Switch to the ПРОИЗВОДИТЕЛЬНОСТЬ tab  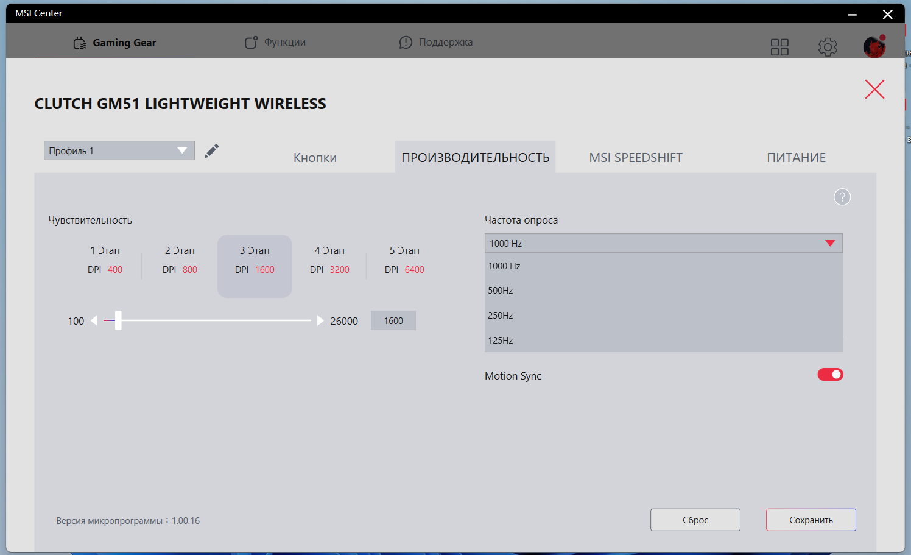[476, 157]
